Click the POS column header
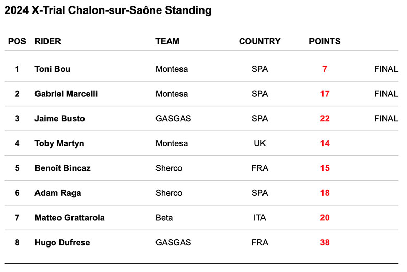This screenshot has height=272, width=407. [x=17, y=41]
